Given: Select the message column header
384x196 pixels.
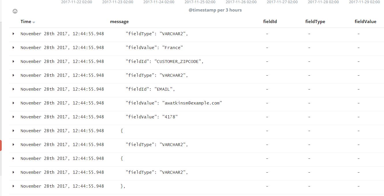Looking at the screenshot, I should [x=119, y=22].
